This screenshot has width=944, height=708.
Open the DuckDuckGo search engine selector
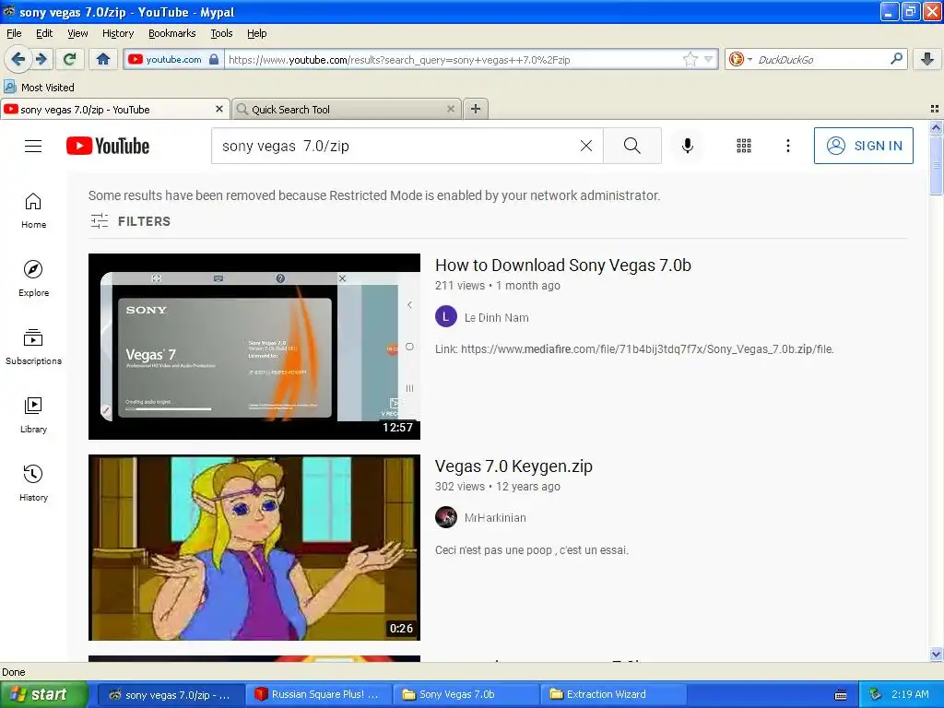pos(740,59)
